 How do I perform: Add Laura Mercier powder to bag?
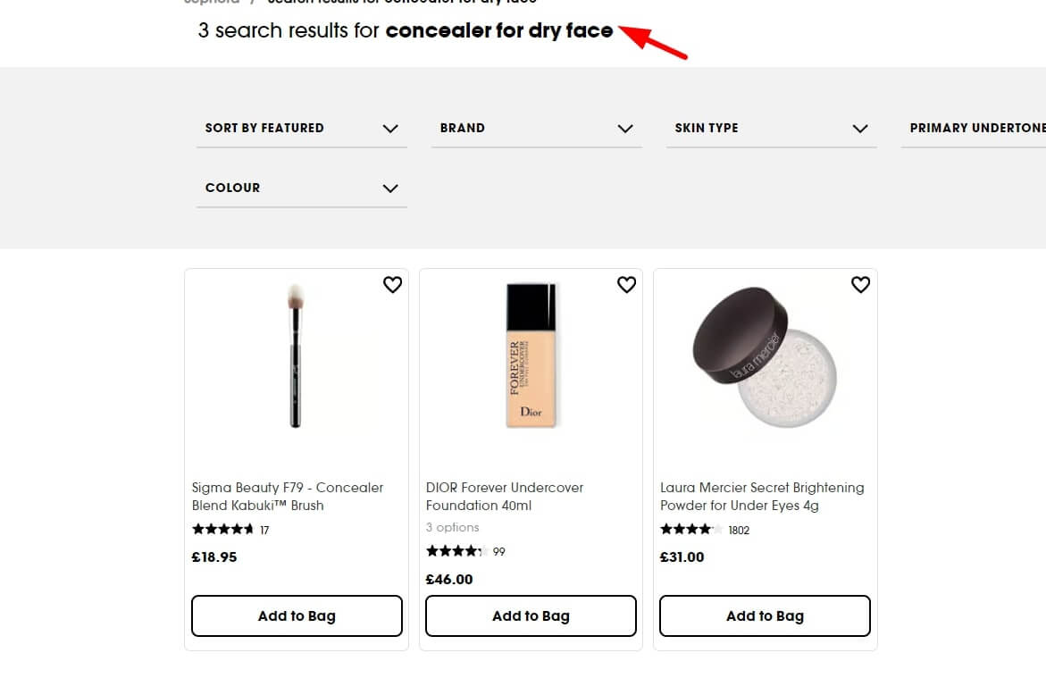tap(765, 616)
